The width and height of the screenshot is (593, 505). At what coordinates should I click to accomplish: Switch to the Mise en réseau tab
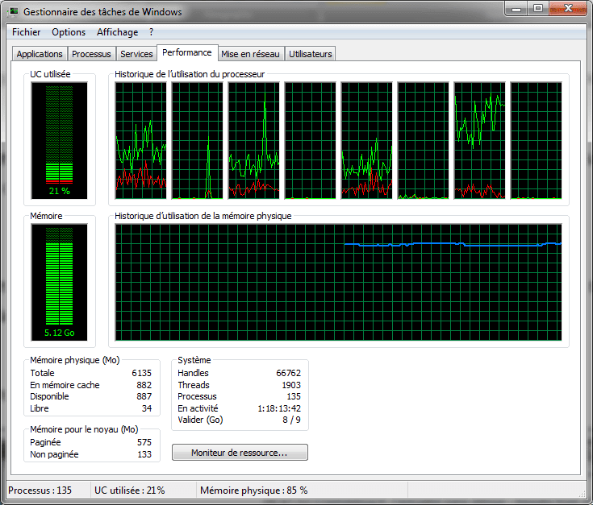250,54
